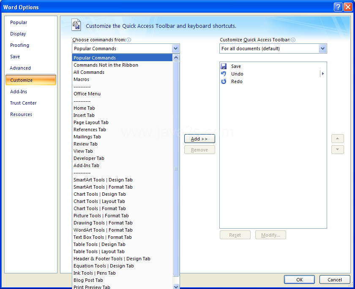Click the Save icon in toolbar list

(224, 66)
